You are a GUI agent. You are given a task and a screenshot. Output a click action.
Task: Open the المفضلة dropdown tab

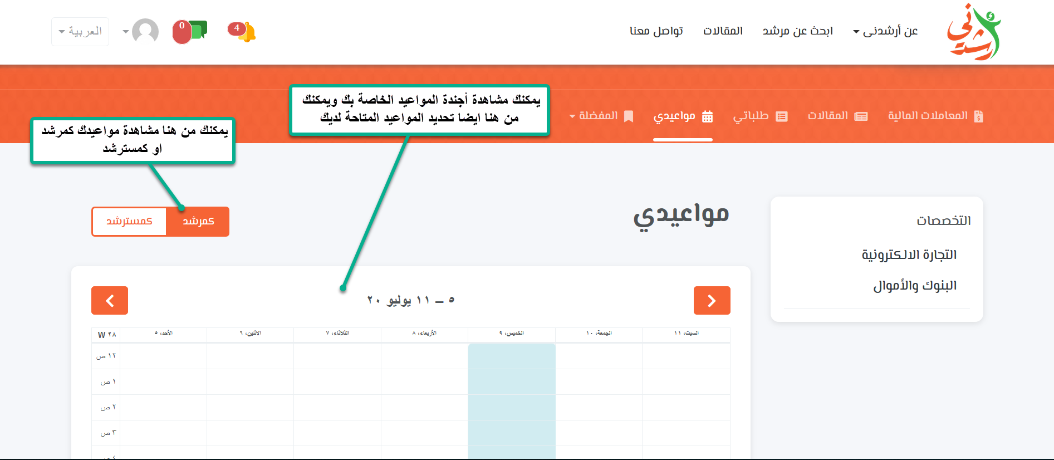594,116
